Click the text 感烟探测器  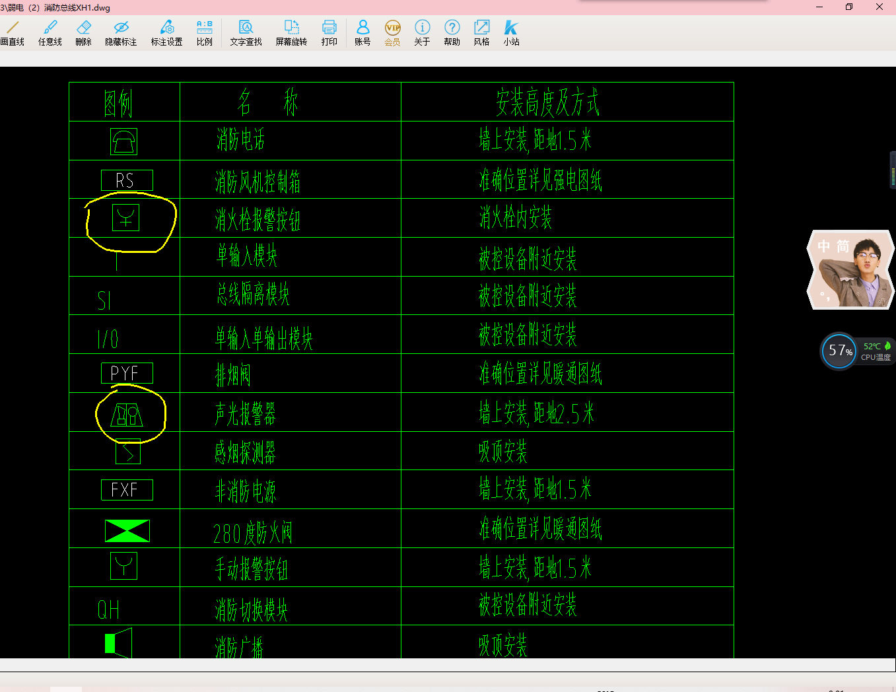[245, 452]
